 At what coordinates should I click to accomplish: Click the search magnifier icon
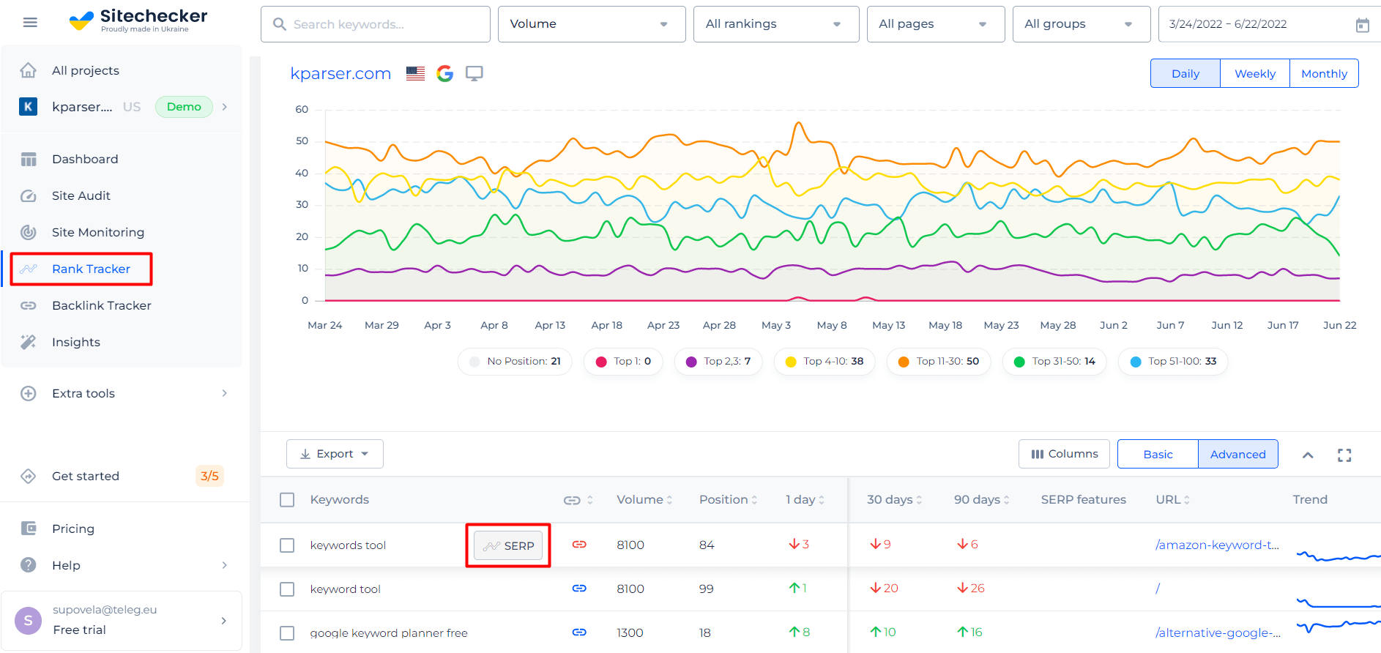[279, 24]
